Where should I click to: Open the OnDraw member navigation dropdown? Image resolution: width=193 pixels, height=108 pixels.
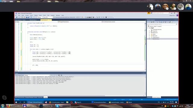(x=124, y=22)
